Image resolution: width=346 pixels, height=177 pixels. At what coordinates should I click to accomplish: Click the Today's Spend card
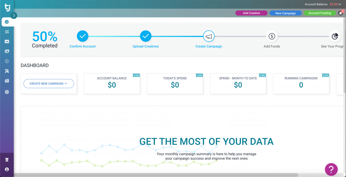[x=175, y=83]
